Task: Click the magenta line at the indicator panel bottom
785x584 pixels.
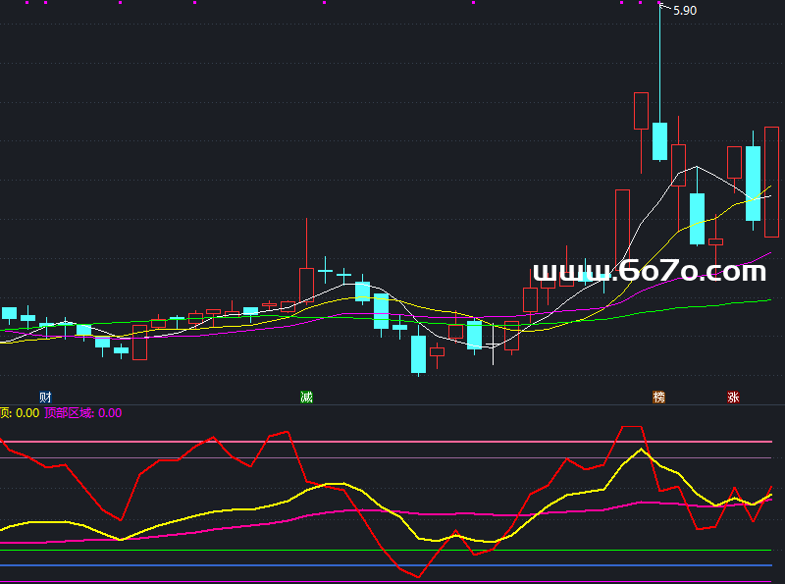Action: click(x=392, y=581)
